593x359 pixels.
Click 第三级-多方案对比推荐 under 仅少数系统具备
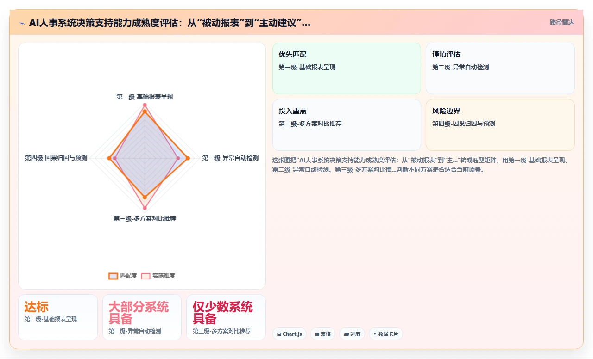222,331
